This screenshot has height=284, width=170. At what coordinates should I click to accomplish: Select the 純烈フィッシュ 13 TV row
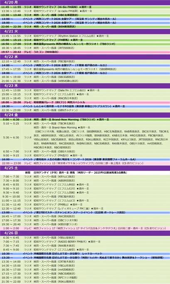(85, 163)
